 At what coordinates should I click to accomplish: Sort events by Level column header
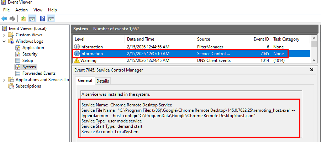coord(99,39)
